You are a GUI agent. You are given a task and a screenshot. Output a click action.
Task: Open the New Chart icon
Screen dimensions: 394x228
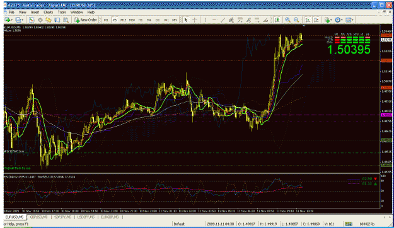click(8, 20)
